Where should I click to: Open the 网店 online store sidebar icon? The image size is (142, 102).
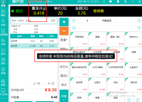3,13
